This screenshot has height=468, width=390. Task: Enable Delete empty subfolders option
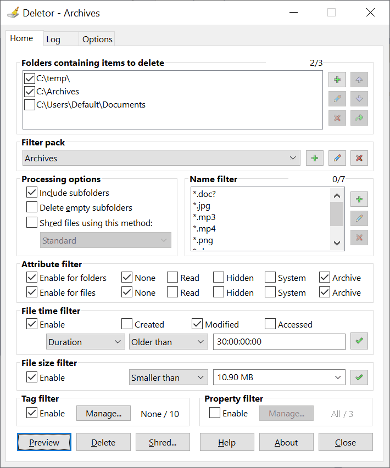[x=32, y=208]
